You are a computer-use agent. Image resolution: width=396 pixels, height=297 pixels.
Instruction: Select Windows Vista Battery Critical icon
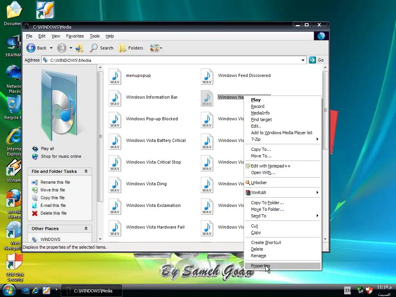click(x=115, y=142)
